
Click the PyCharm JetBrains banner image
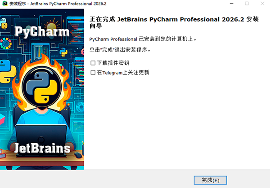click(42, 89)
